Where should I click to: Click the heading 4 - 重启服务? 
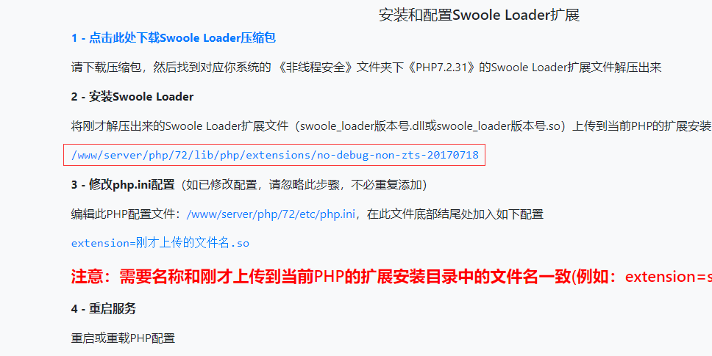[104, 309]
